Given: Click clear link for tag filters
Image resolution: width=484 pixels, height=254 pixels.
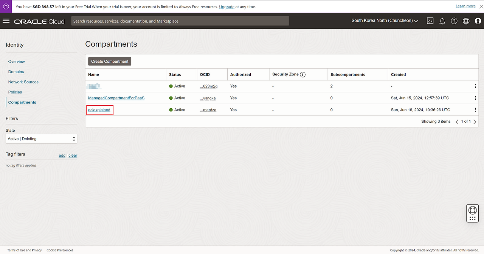Looking at the screenshot, I should (73, 155).
